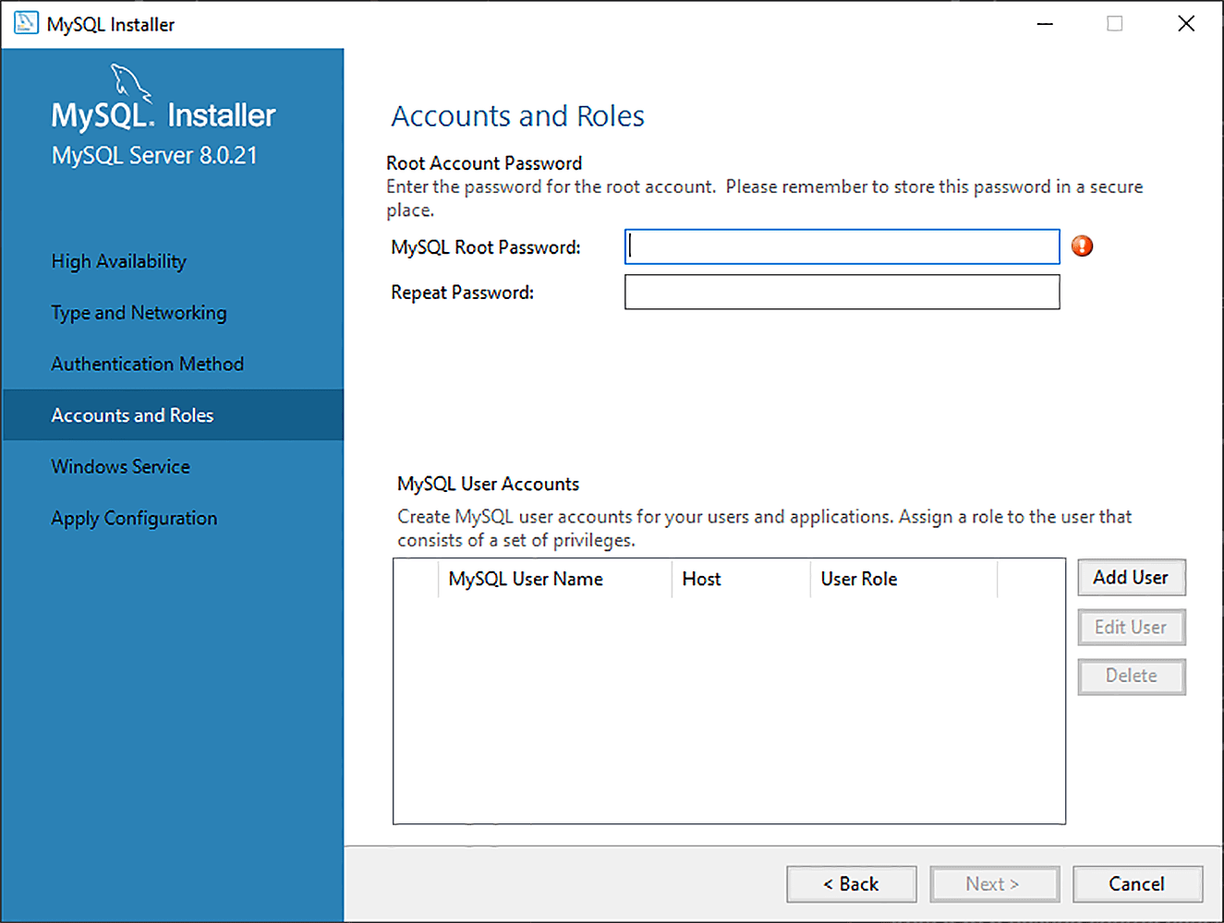Click the Back navigation button
Screen dimensions: 1224x923
(851, 883)
